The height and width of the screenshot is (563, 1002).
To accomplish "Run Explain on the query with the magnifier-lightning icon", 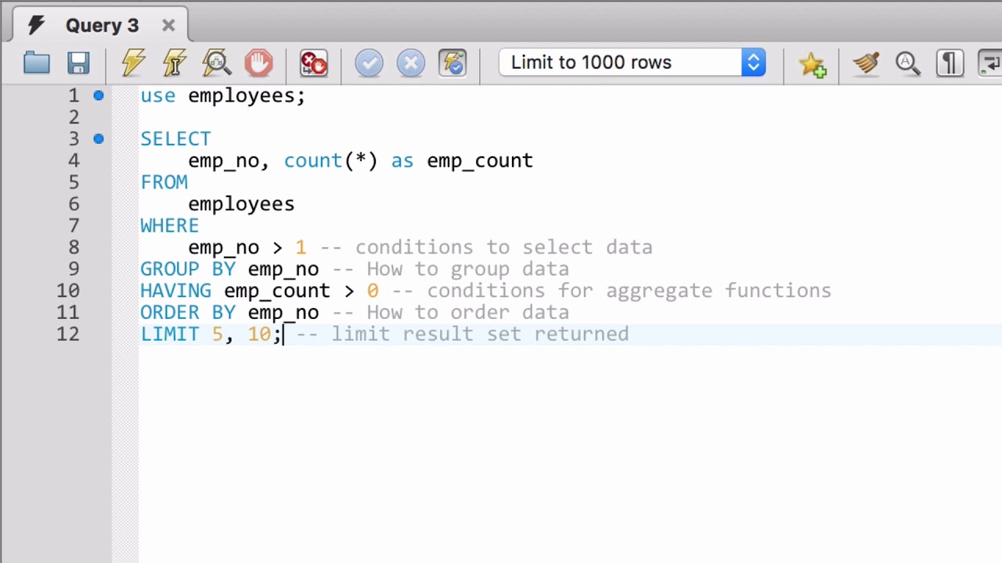I will (x=216, y=63).
